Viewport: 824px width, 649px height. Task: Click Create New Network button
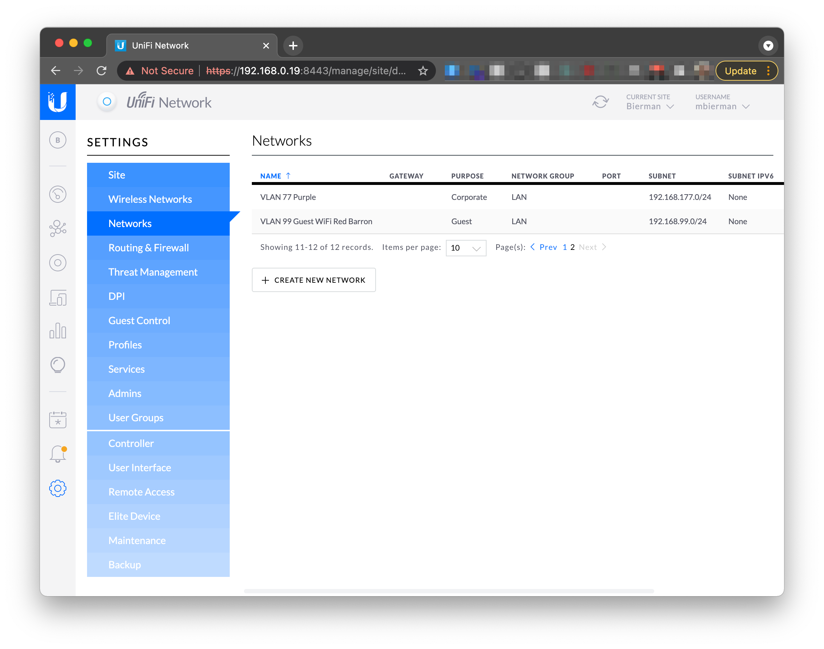pyautogui.click(x=314, y=280)
